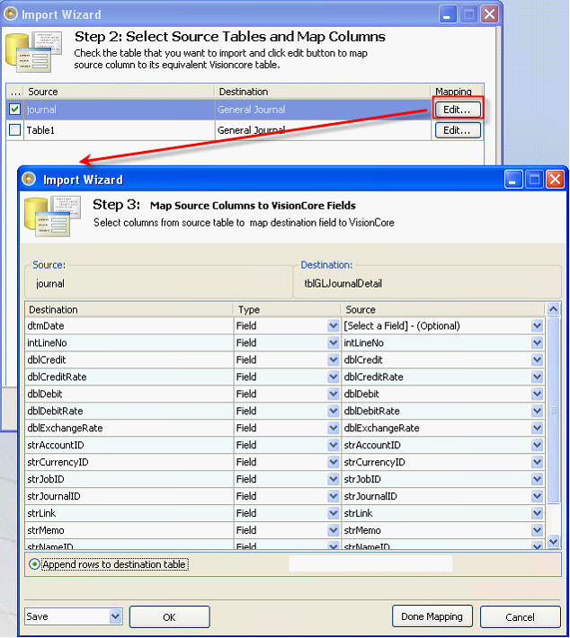Click strCurrencyID source value
The height and width of the screenshot is (638, 570).
[x=375, y=463]
